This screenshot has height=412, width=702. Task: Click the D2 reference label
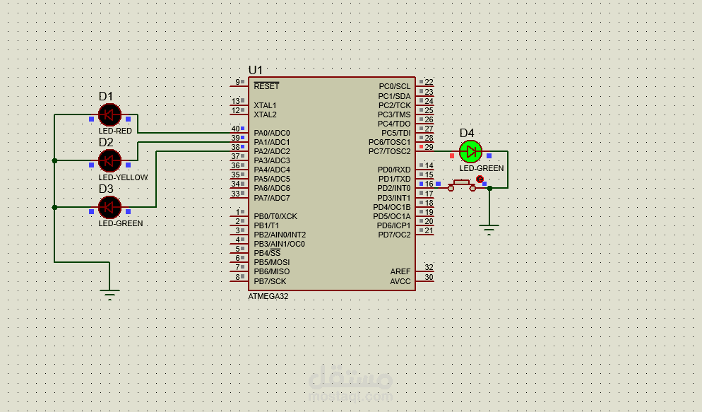click(x=106, y=143)
